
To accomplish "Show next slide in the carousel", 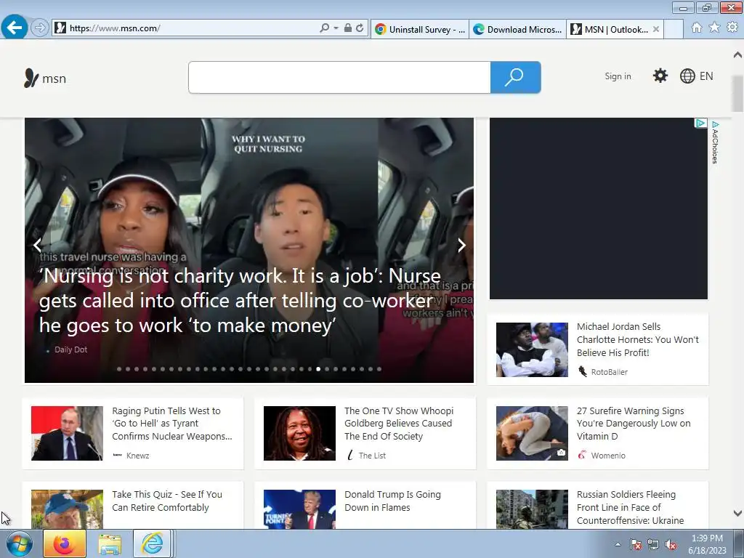I will [x=461, y=246].
